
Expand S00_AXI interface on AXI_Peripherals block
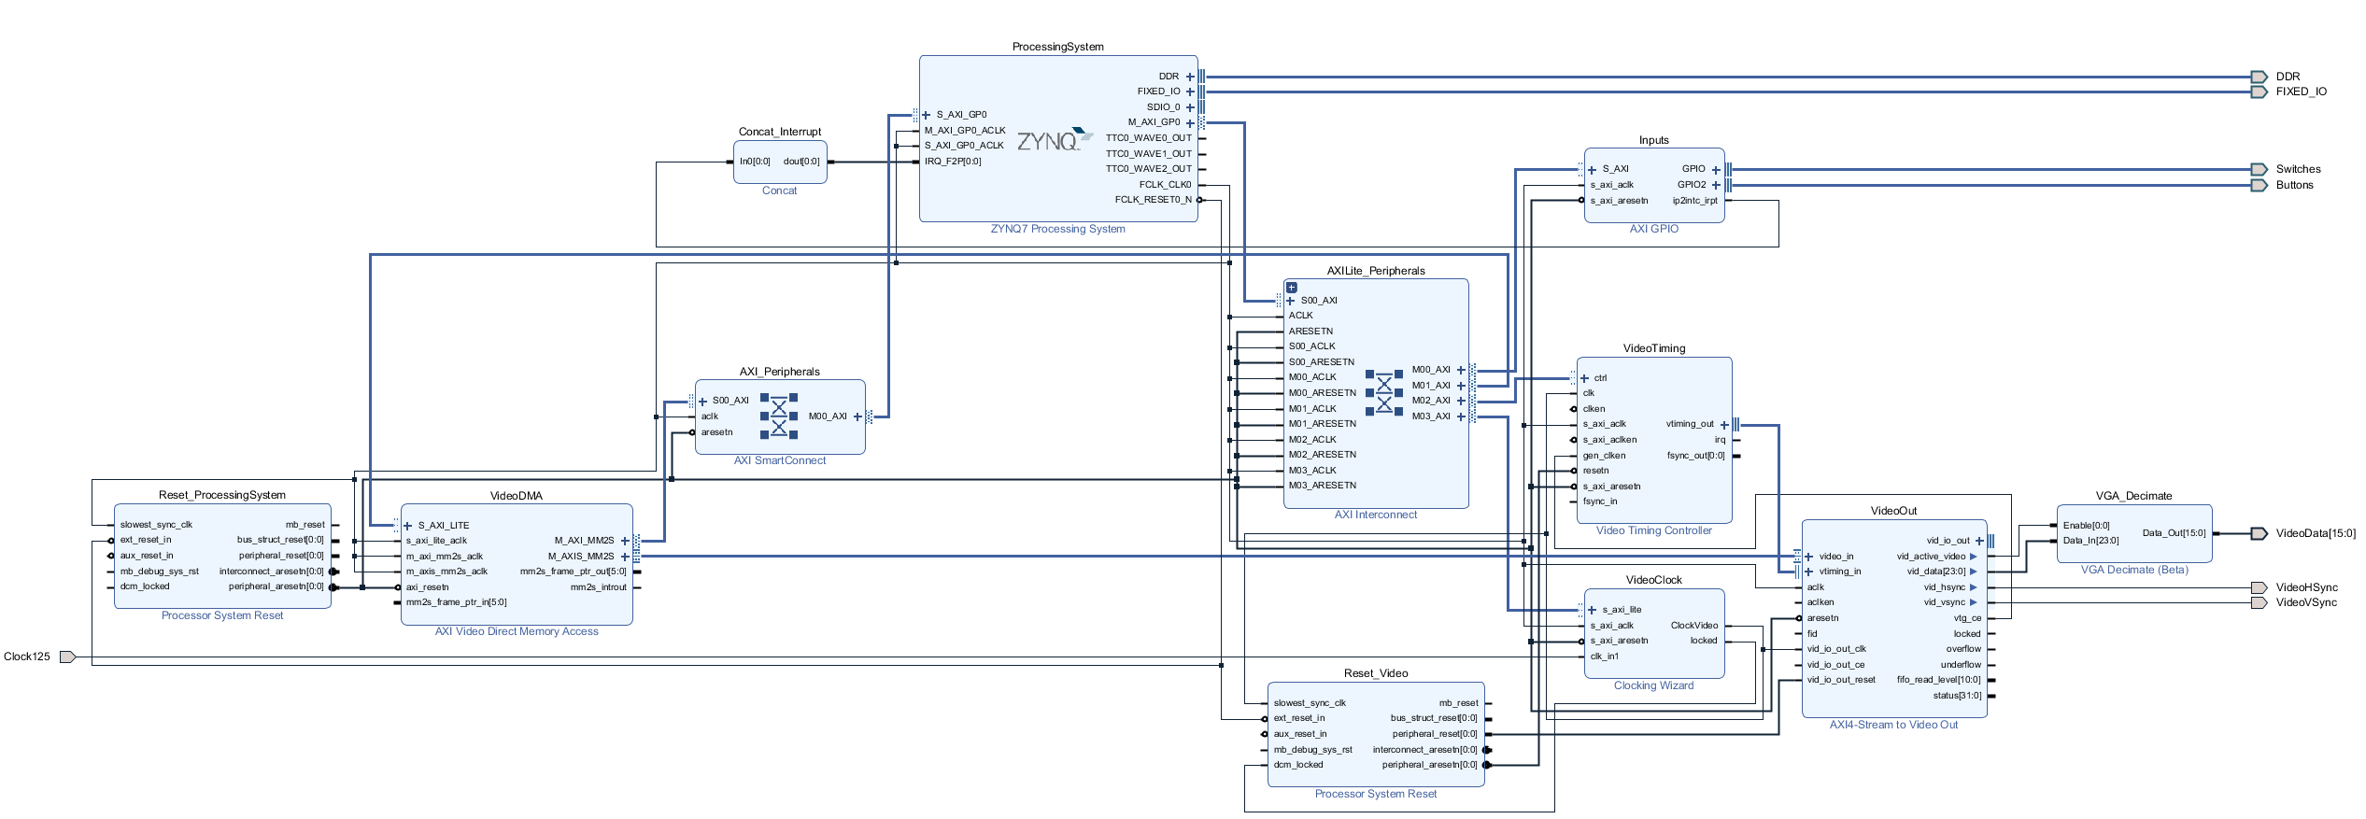tap(702, 402)
